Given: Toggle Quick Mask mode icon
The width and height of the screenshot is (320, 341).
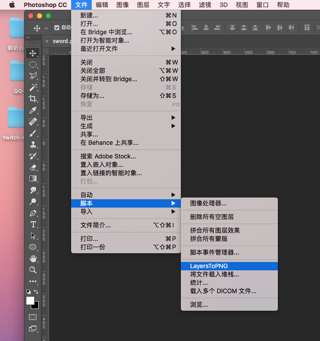Looking at the screenshot, I should coord(33,317).
